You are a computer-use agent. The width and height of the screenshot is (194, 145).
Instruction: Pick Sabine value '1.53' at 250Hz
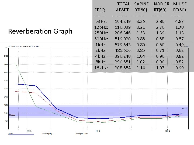(x=141, y=33)
